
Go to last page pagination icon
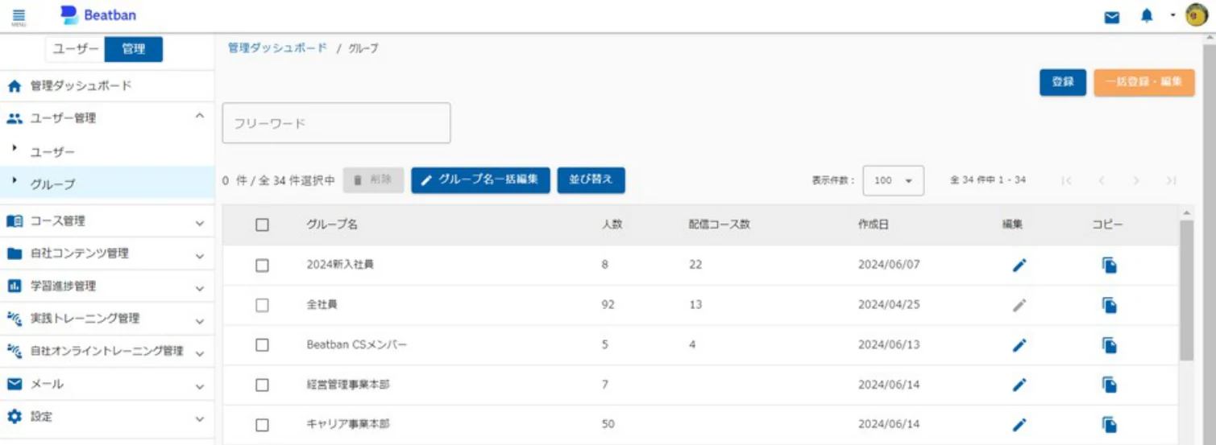pos(1171,180)
